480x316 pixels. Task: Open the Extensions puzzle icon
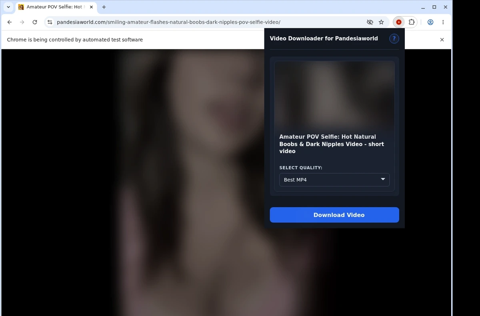pyautogui.click(x=411, y=22)
